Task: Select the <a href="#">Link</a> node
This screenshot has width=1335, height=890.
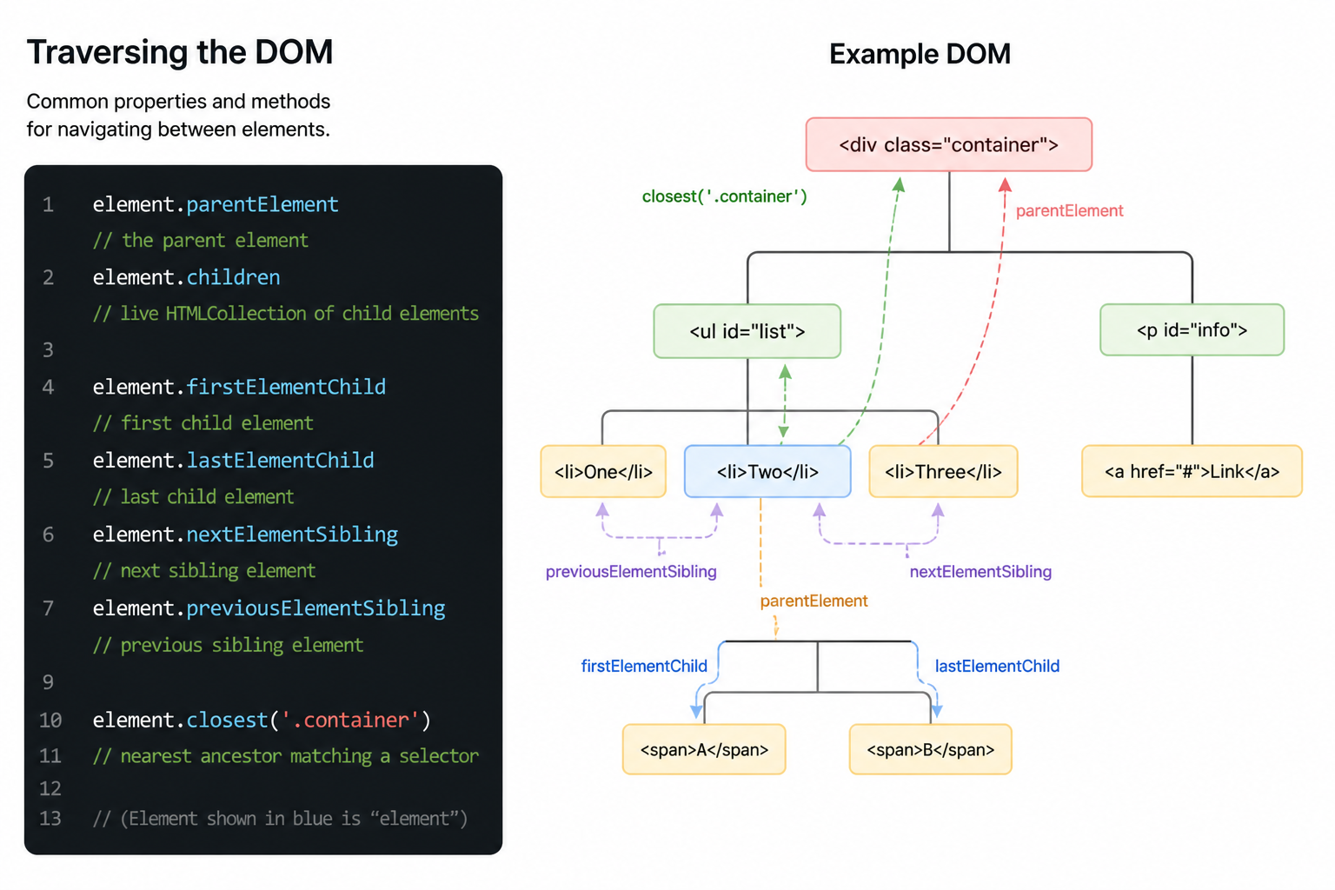Action: [1192, 471]
